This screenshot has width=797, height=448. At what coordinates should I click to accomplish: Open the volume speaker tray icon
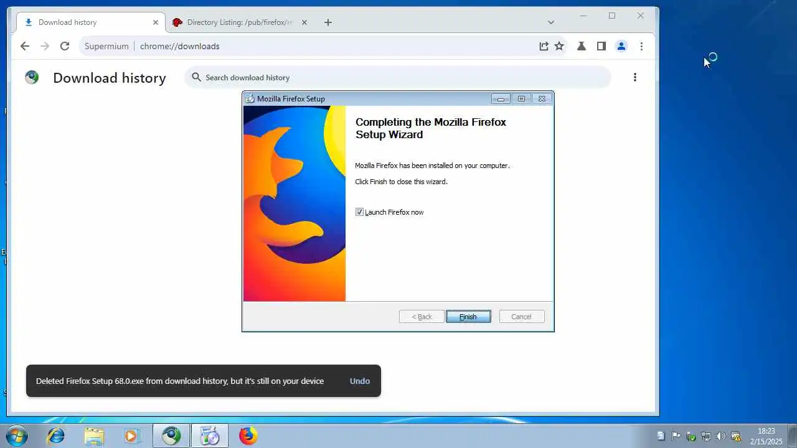[720, 436]
